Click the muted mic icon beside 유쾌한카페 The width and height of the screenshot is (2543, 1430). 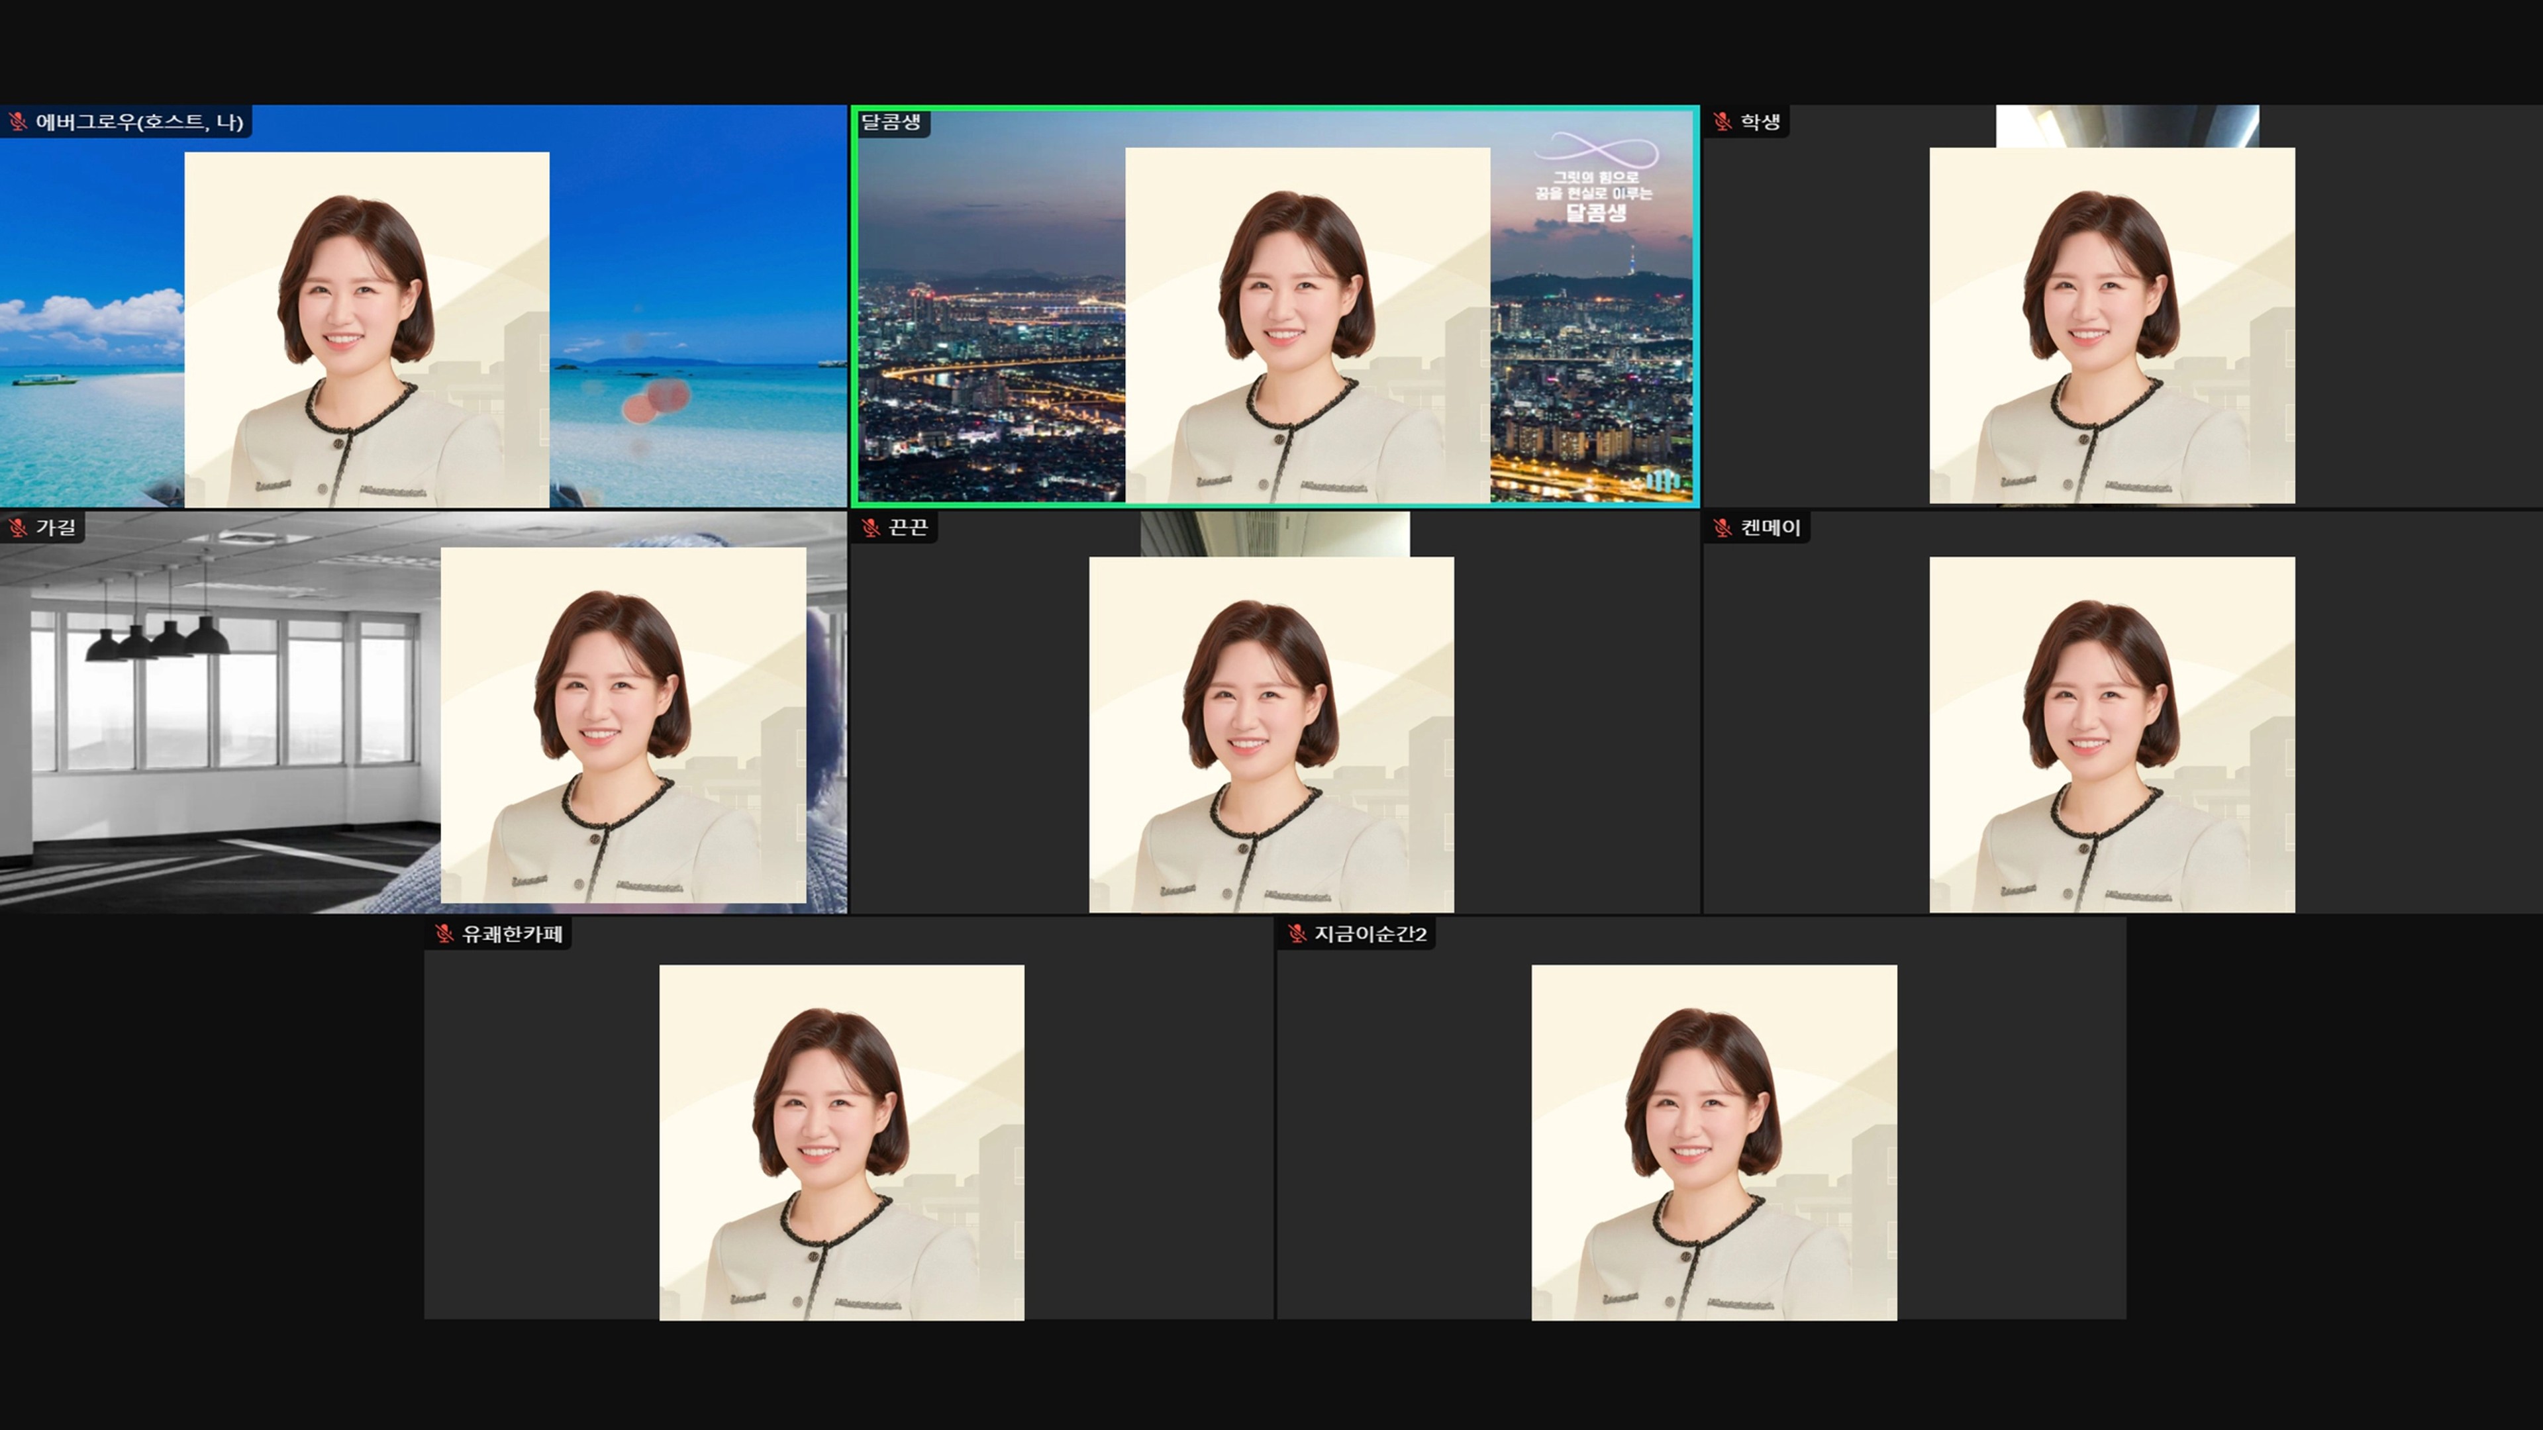click(444, 933)
